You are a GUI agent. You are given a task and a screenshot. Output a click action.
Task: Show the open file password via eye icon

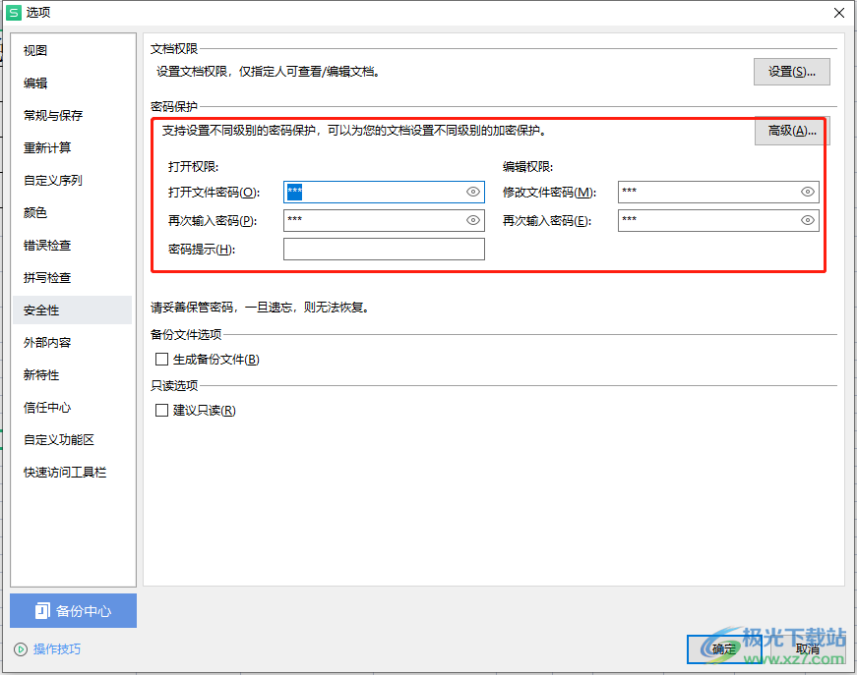coord(472,192)
